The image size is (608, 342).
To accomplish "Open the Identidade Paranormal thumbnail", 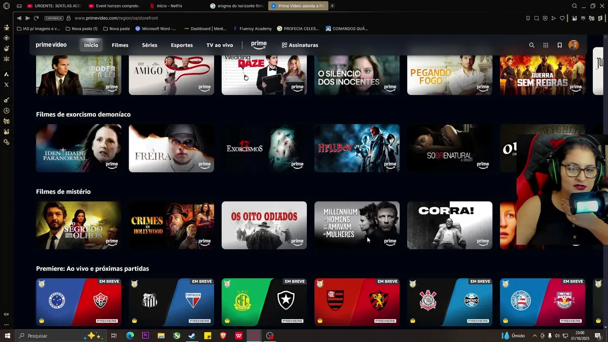I will click(79, 148).
